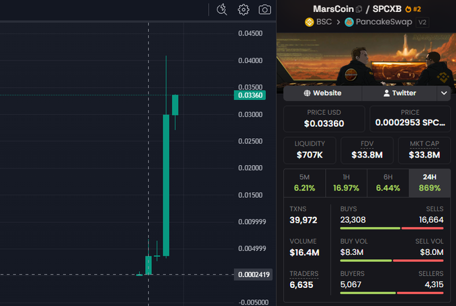Click the BUY VOL $8.3M value

pos(352,252)
